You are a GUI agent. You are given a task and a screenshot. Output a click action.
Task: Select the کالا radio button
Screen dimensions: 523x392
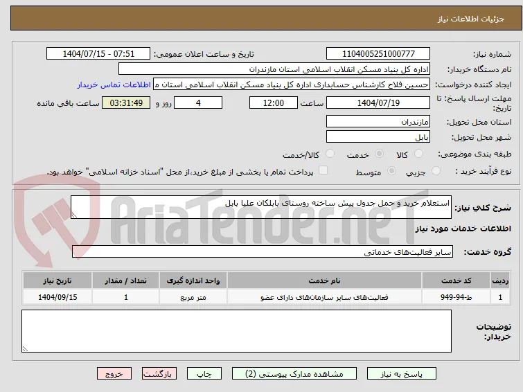[x=418, y=154]
